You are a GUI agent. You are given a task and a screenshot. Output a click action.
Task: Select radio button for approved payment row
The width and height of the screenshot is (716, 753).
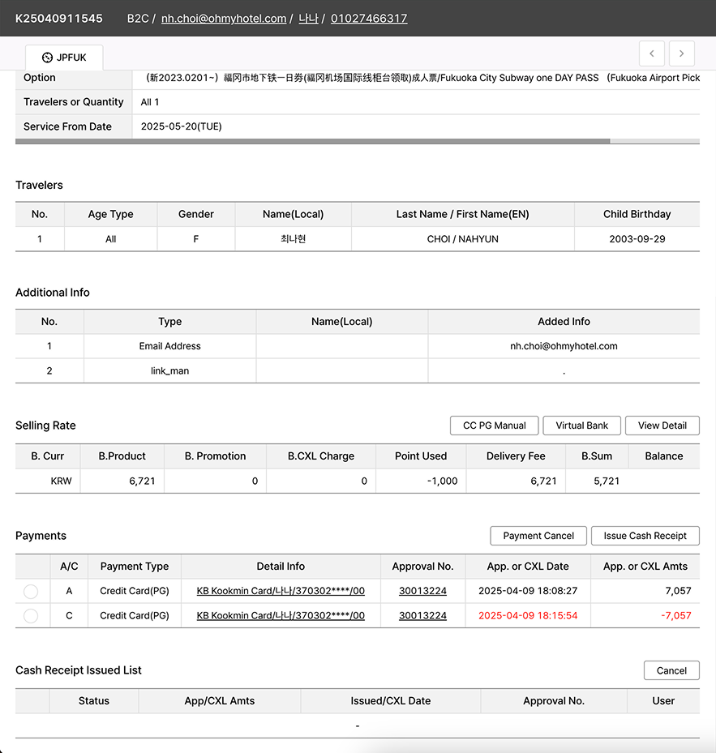pos(31,592)
